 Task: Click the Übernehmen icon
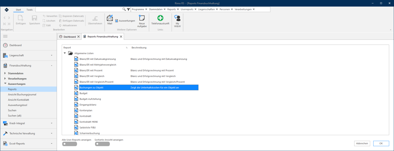[x=95, y=18]
